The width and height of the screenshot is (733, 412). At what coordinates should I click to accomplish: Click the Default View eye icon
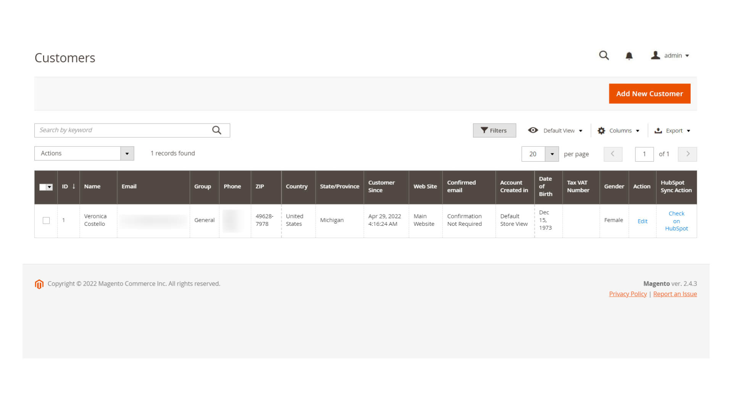click(533, 130)
